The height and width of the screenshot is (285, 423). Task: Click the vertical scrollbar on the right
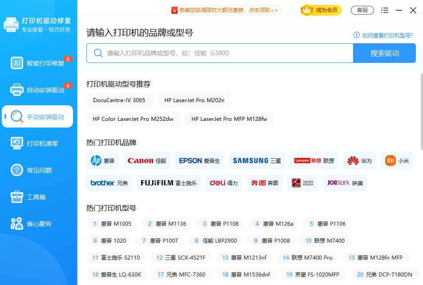(421, 112)
